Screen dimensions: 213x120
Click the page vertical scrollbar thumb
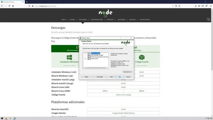212,40
